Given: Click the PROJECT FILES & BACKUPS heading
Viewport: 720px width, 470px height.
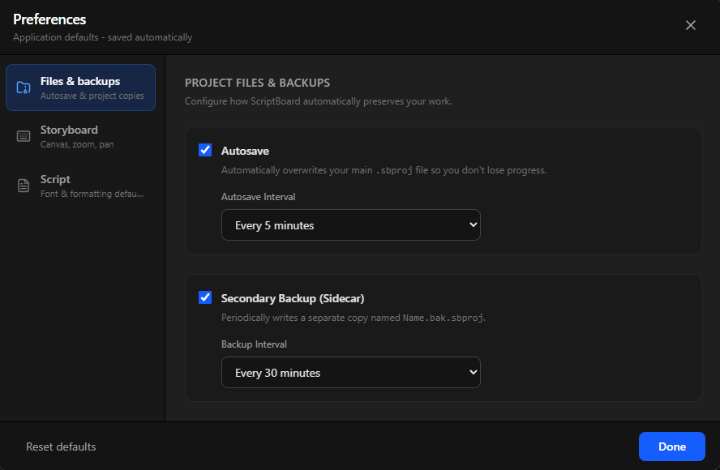Looking at the screenshot, I should 257,83.
